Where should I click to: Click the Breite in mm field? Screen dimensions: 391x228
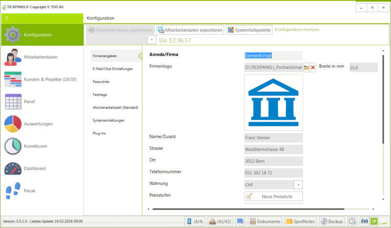[363, 67]
